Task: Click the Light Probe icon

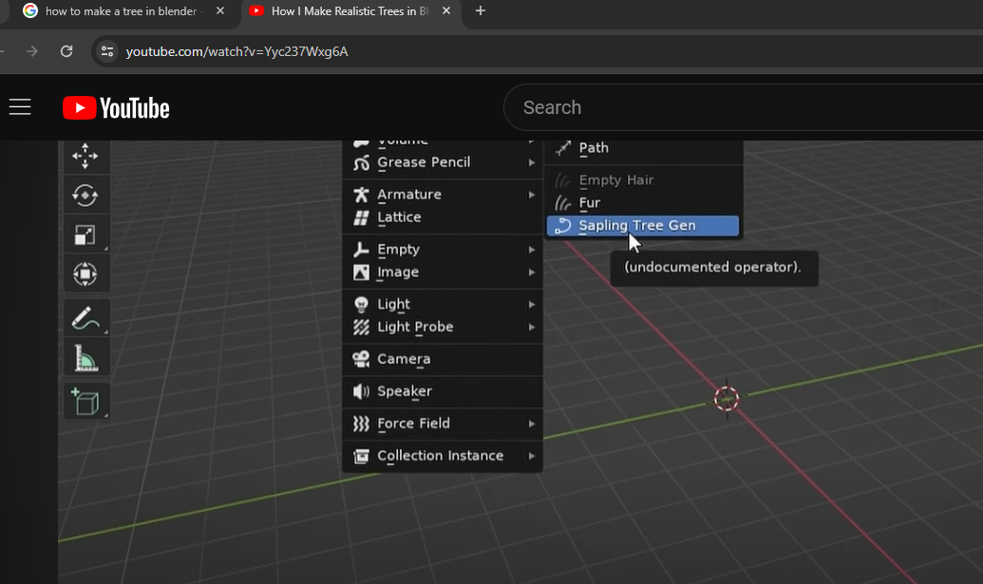Action: [x=361, y=327]
